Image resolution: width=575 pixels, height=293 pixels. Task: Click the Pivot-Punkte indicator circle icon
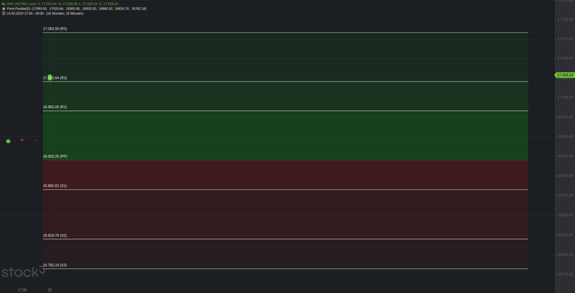click(4, 8)
